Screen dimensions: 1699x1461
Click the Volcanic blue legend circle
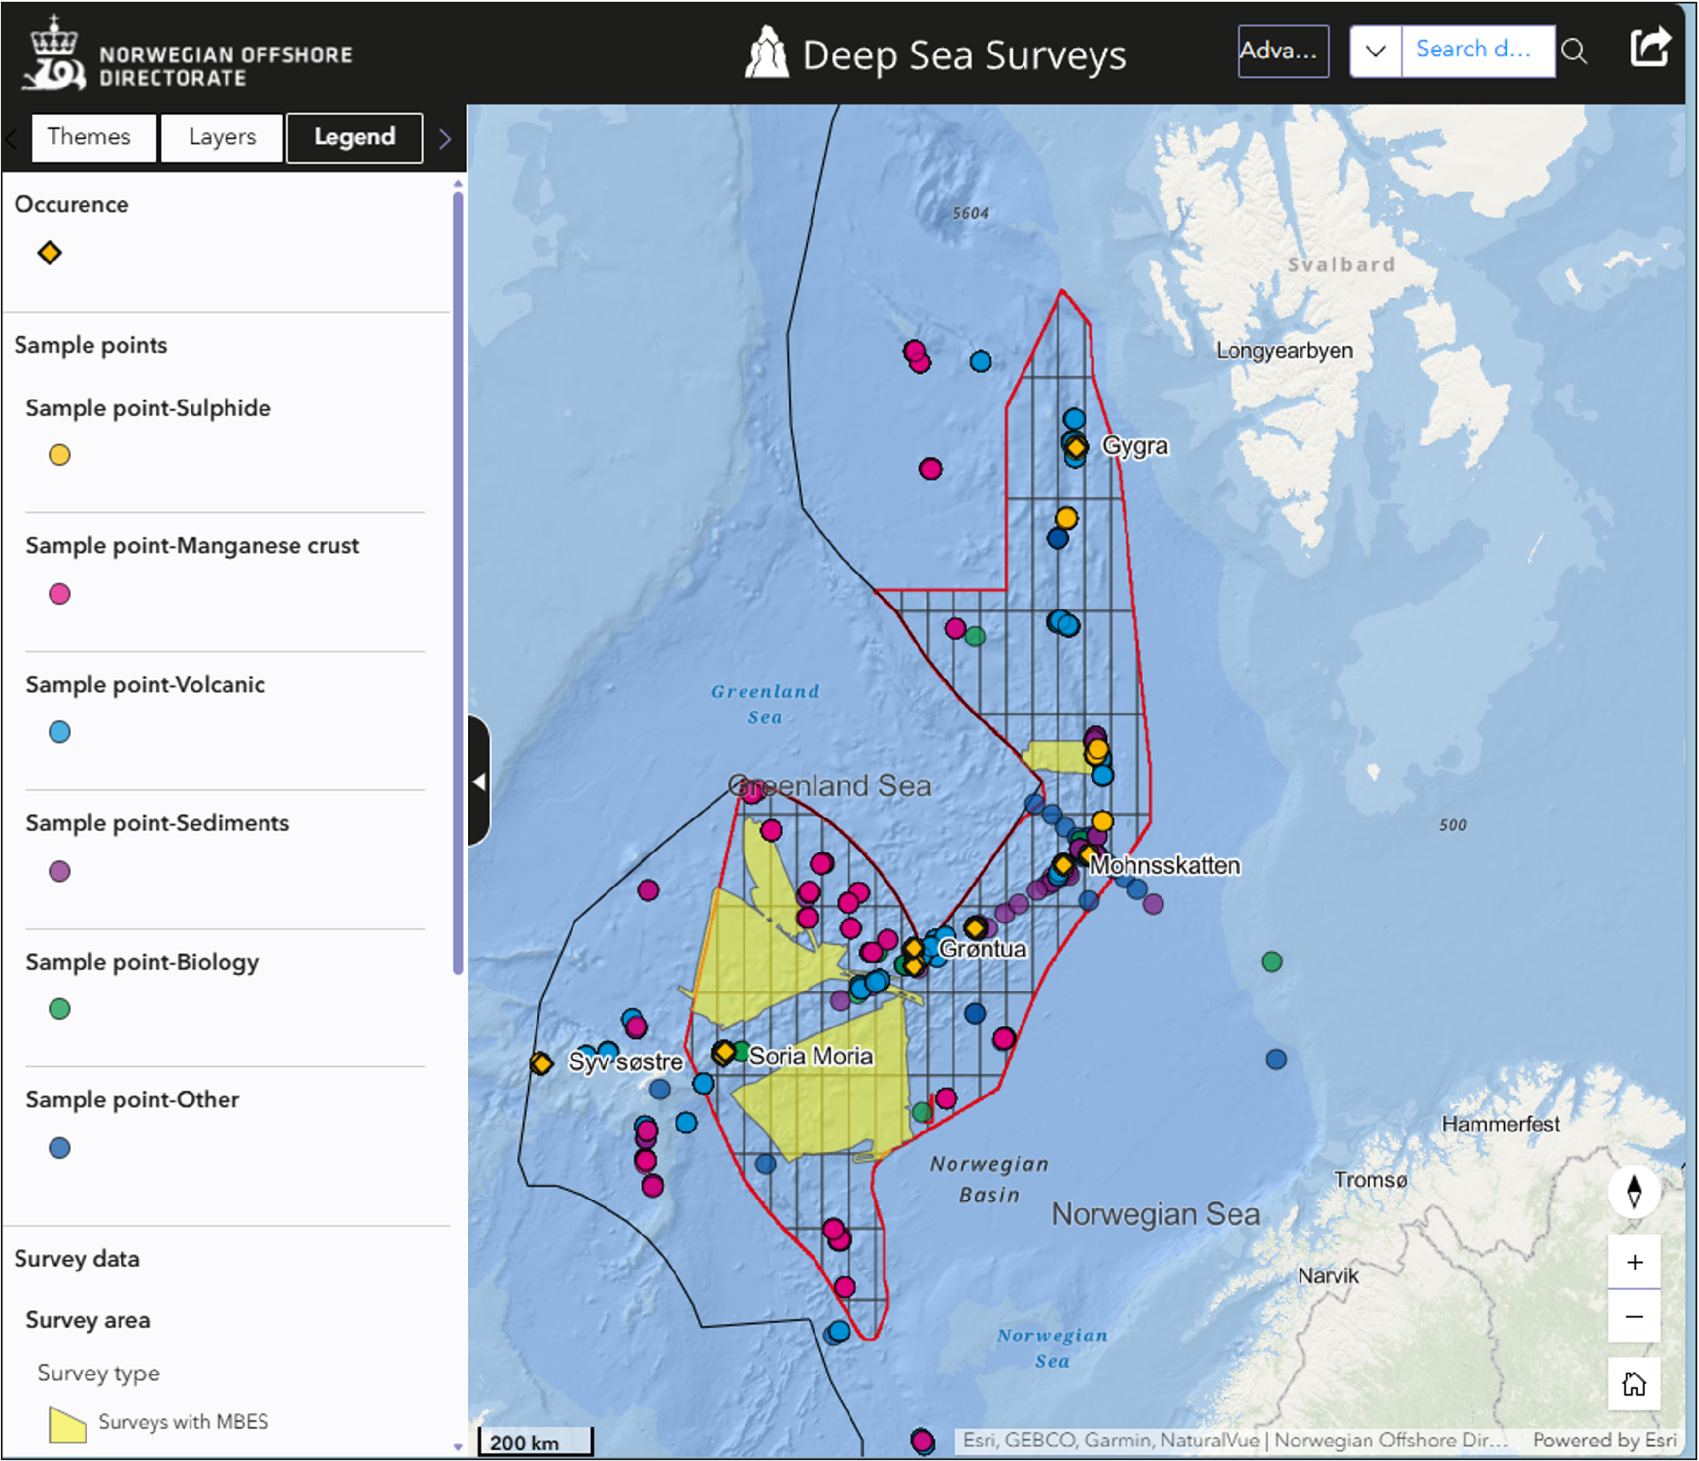point(59,732)
